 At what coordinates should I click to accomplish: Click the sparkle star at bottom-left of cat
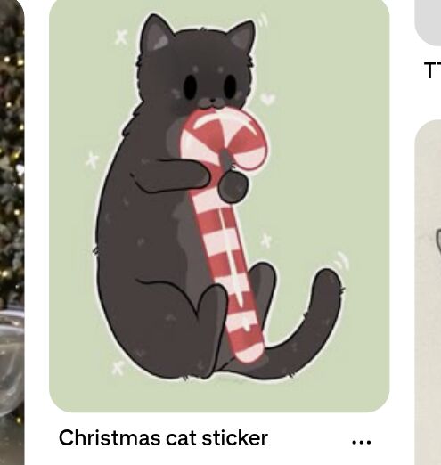point(118,368)
